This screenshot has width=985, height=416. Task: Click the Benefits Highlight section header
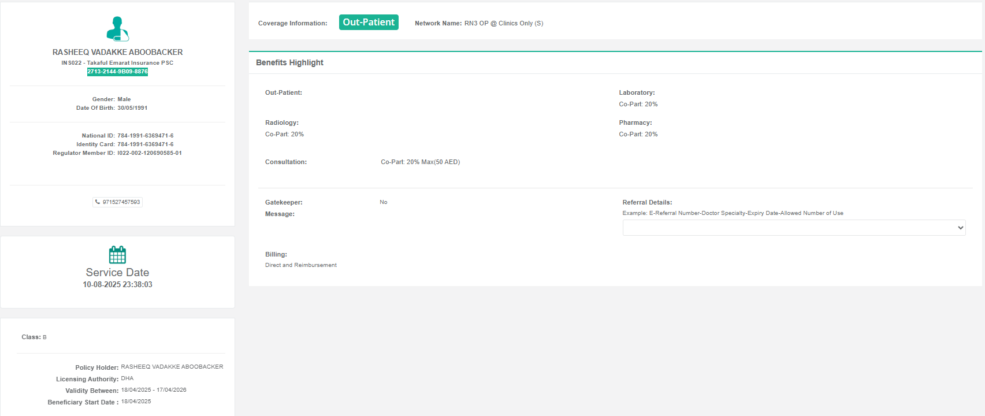click(289, 62)
